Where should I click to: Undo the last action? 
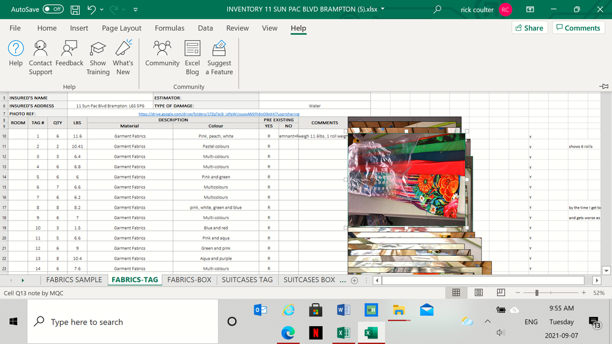[91, 9]
